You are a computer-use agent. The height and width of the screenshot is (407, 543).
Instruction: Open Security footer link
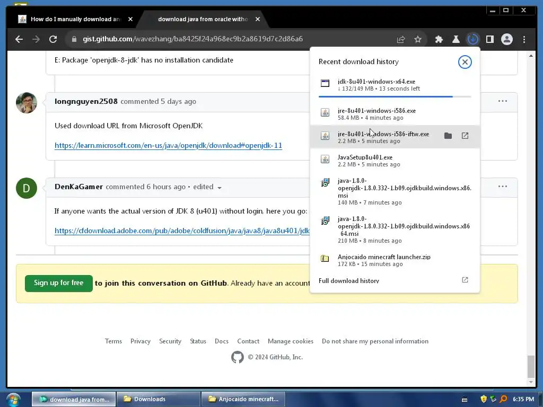(x=170, y=341)
